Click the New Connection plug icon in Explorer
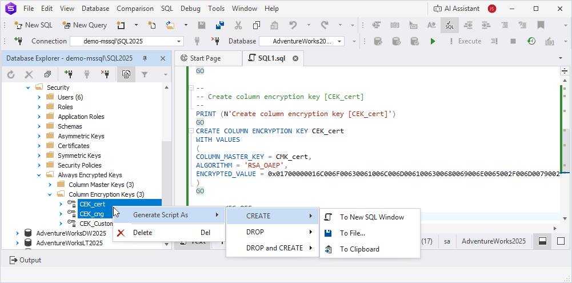The width and height of the screenshot is (572, 283). tap(68, 74)
